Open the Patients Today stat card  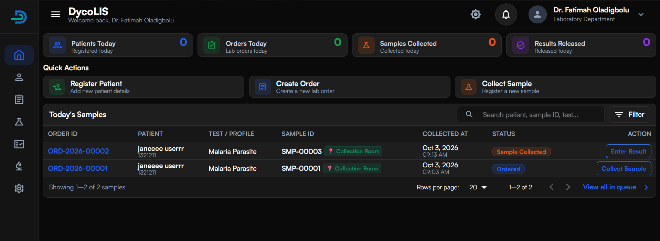pyautogui.click(x=118, y=45)
